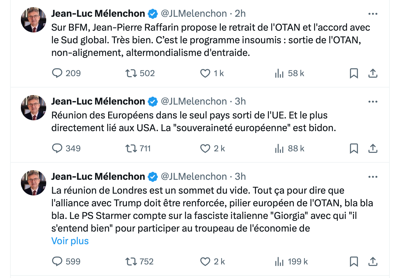The image size is (398, 278).
Task: Reply to the "souveraineté européenne" tweet
Action: click(x=57, y=148)
